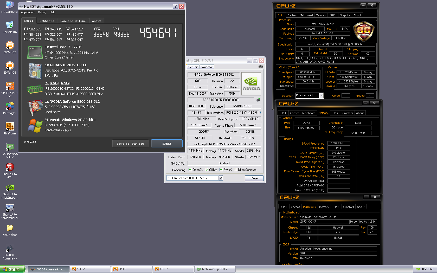Click the NVIDIA logo in GPU-Z

251,84
